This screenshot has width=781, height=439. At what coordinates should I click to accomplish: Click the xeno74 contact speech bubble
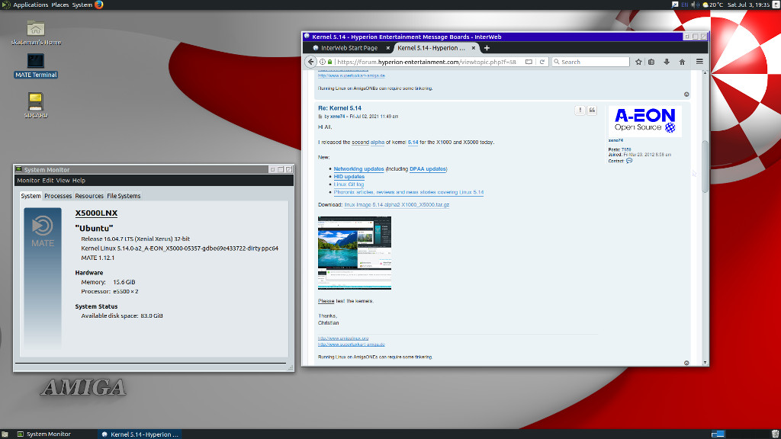point(629,161)
